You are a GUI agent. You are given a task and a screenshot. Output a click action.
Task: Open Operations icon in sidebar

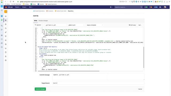[6, 40]
